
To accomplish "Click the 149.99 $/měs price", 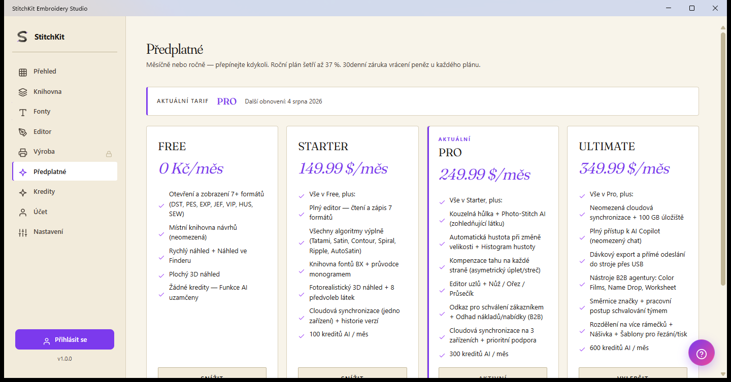I will tap(343, 169).
